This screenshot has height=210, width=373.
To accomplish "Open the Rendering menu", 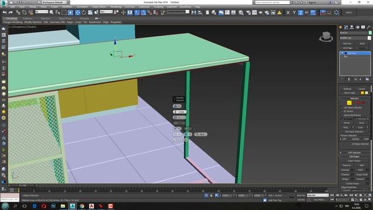I will 116,7.
